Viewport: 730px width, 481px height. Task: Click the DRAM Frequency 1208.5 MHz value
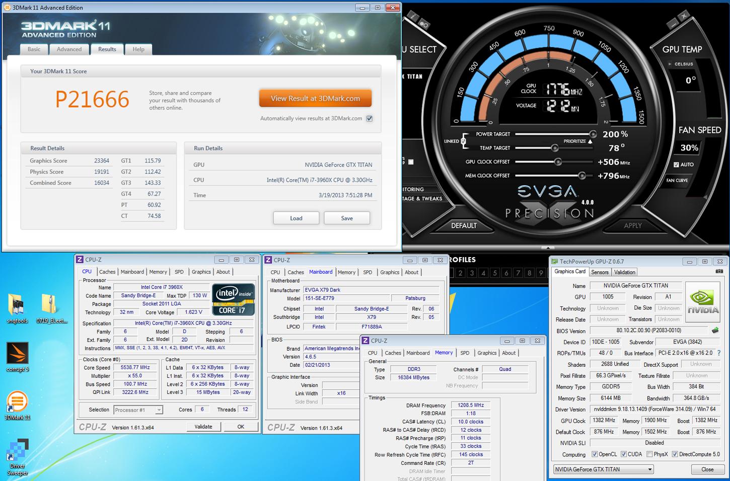point(471,405)
